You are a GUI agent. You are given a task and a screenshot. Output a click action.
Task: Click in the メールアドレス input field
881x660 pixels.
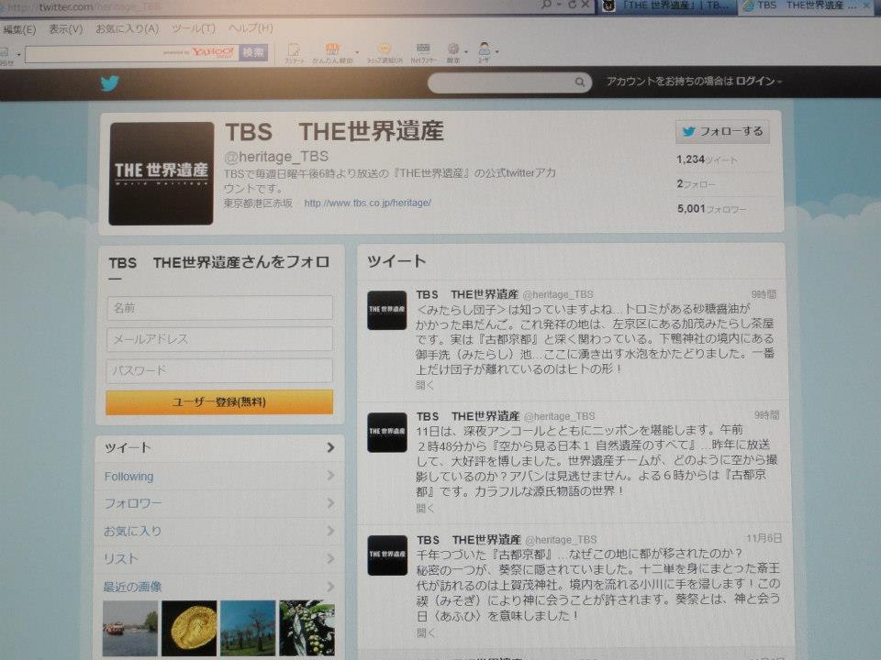[x=219, y=339]
